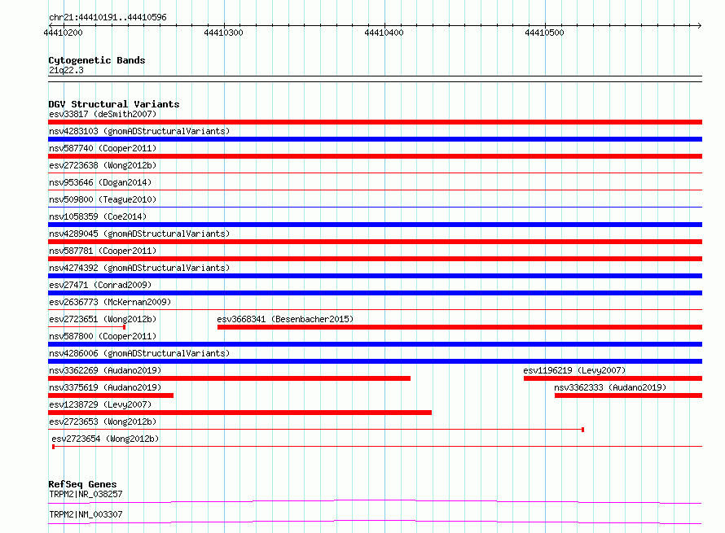Open variant nsv3362333 (Audano2019)
The height and width of the screenshot is (533, 725).
[610, 387]
